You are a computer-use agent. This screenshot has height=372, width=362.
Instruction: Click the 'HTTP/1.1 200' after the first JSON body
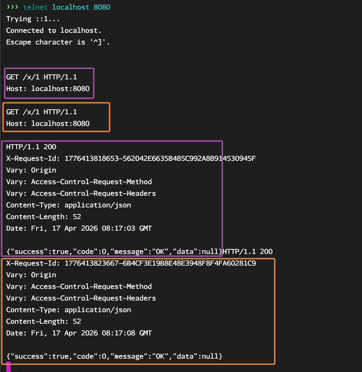click(x=248, y=252)
